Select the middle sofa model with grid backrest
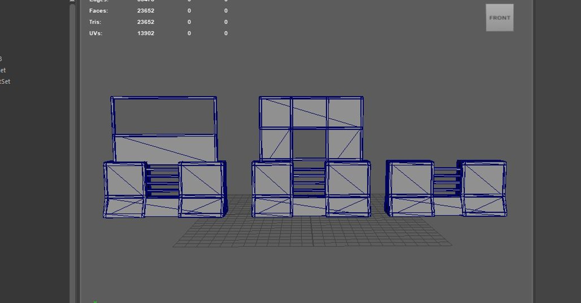The image size is (581, 303). pos(311,157)
